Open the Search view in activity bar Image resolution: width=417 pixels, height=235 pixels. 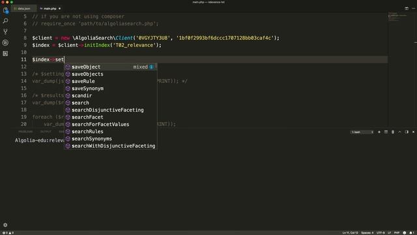[5, 21]
